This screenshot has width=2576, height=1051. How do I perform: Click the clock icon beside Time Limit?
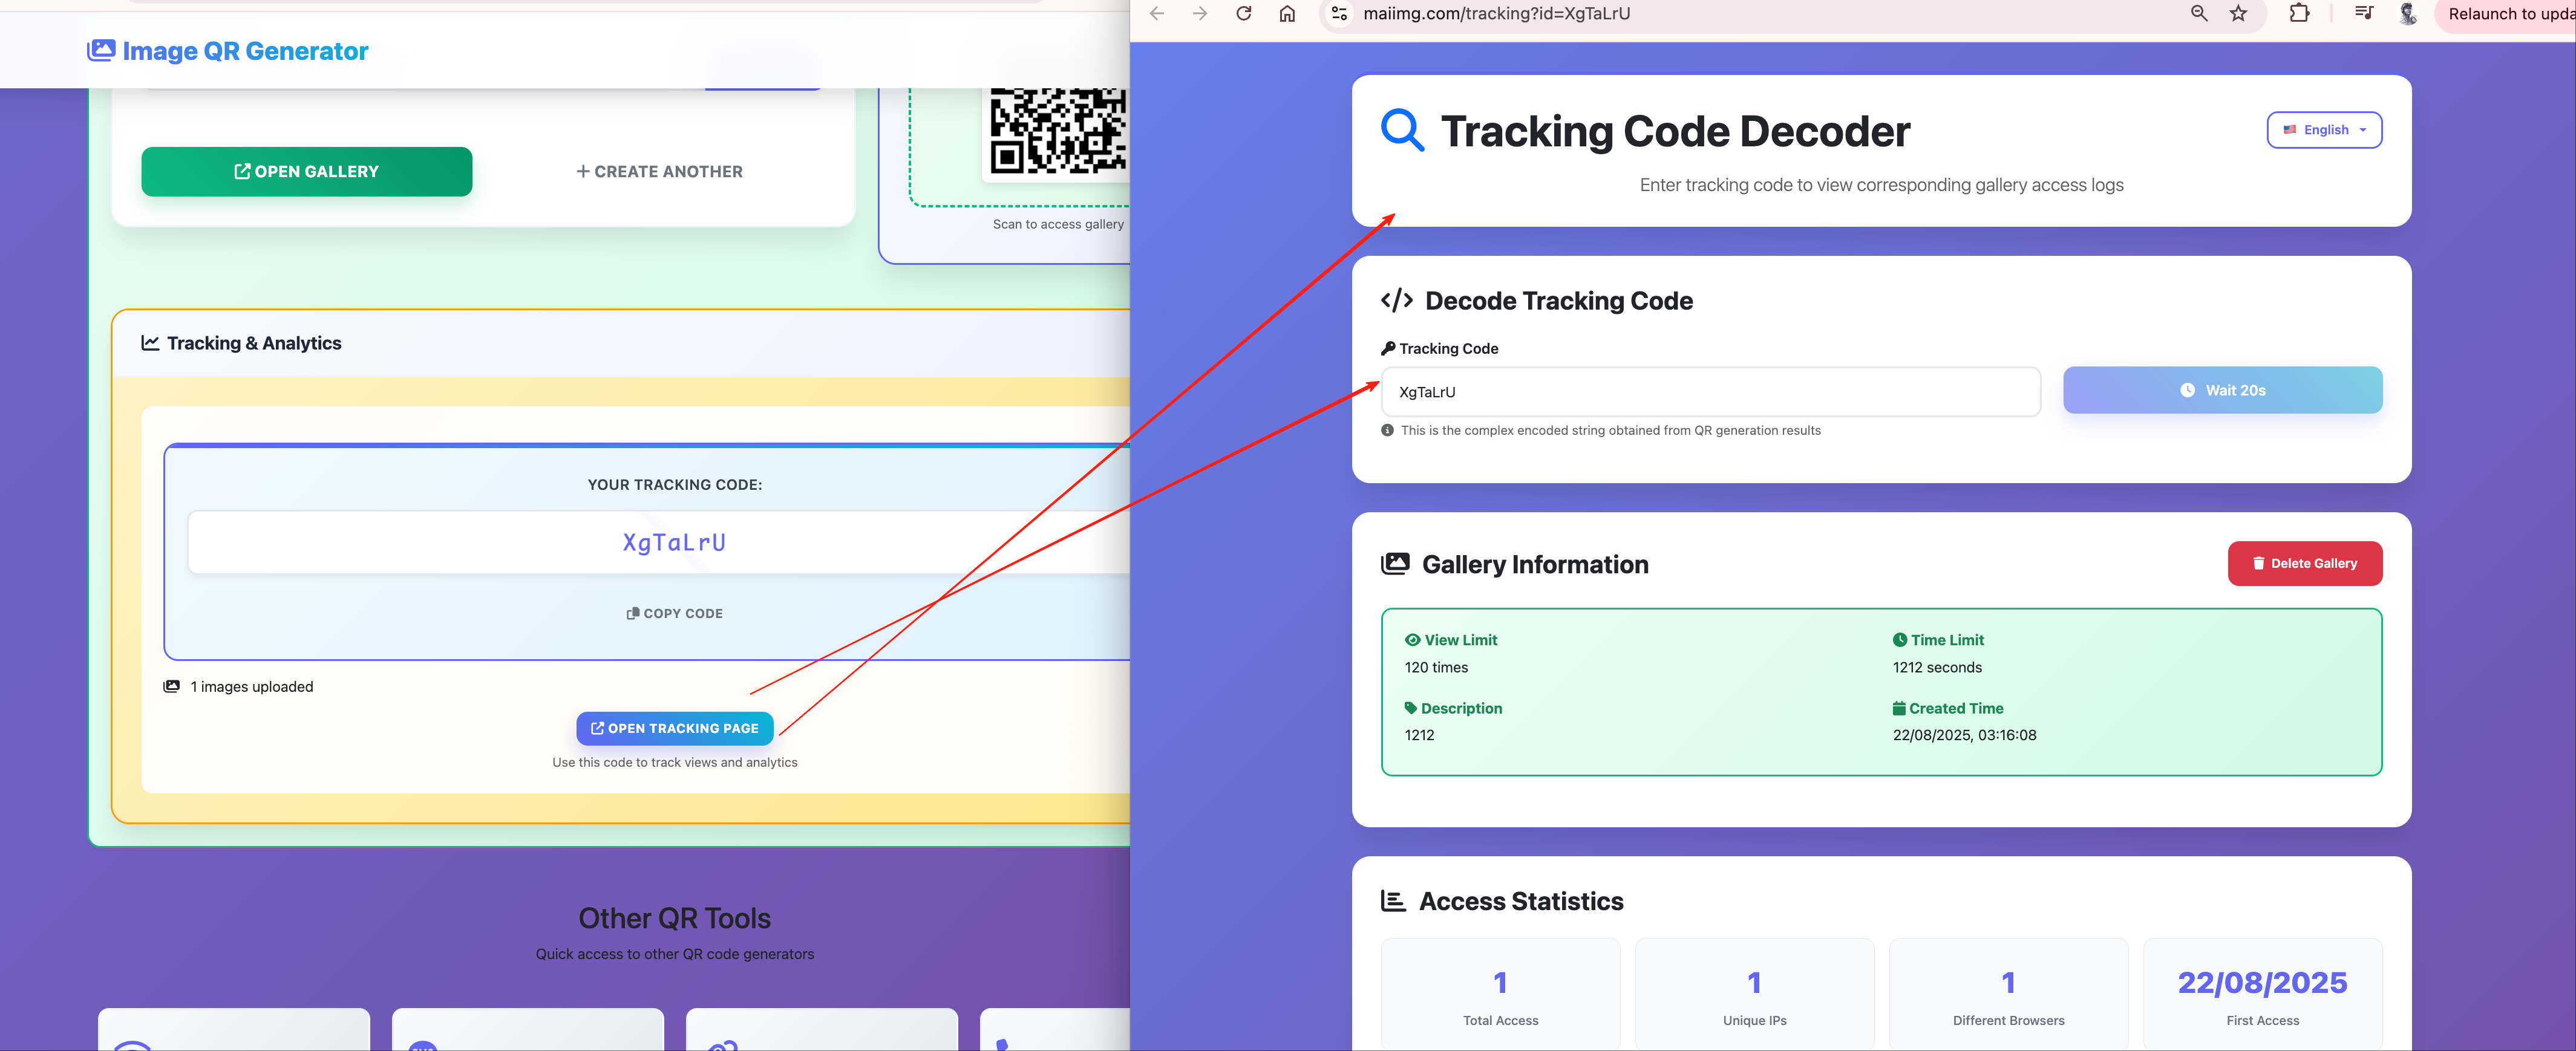[x=1899, y=639]
